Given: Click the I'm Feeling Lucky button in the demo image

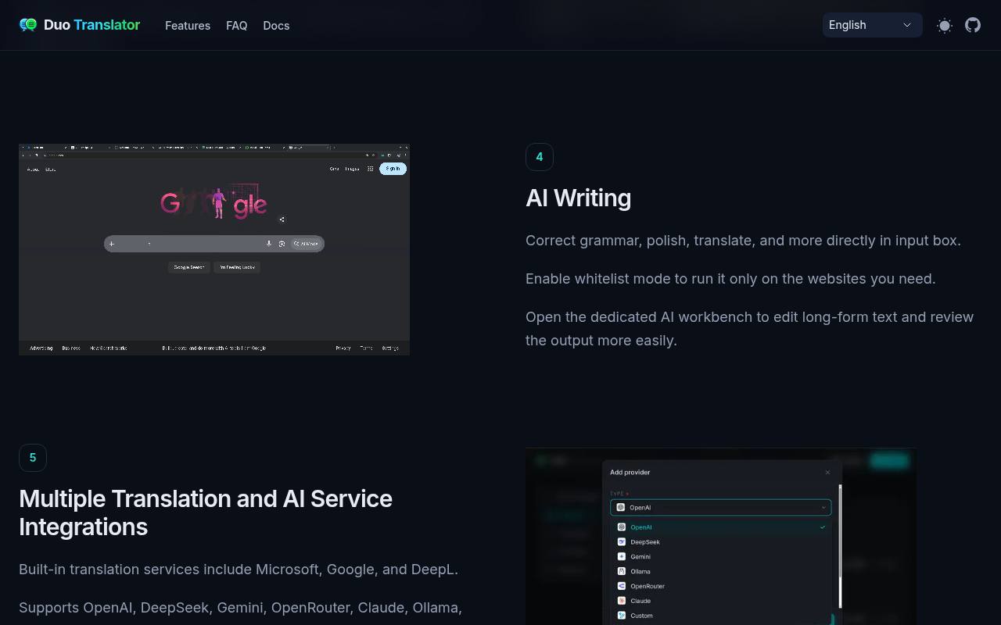Looking at the screenshot, I should pos(237,267).
